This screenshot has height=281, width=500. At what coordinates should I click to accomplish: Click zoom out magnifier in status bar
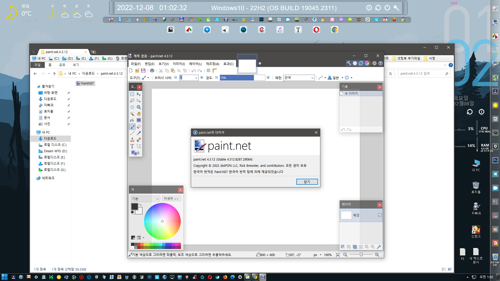click(x=345, y=255)
